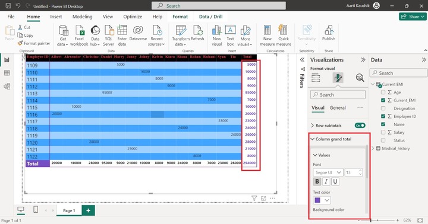This screenshot has height=224, width=428.
Task: Uncheck the Employee ID field checkbox
Action: pos(383,116)
